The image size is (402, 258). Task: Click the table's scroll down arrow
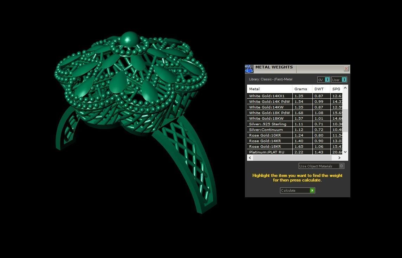(x=345, y=152)
